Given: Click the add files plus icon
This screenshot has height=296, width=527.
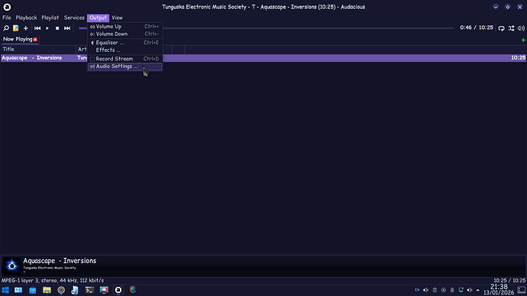Looking at the screenshot, I should 25,28.
